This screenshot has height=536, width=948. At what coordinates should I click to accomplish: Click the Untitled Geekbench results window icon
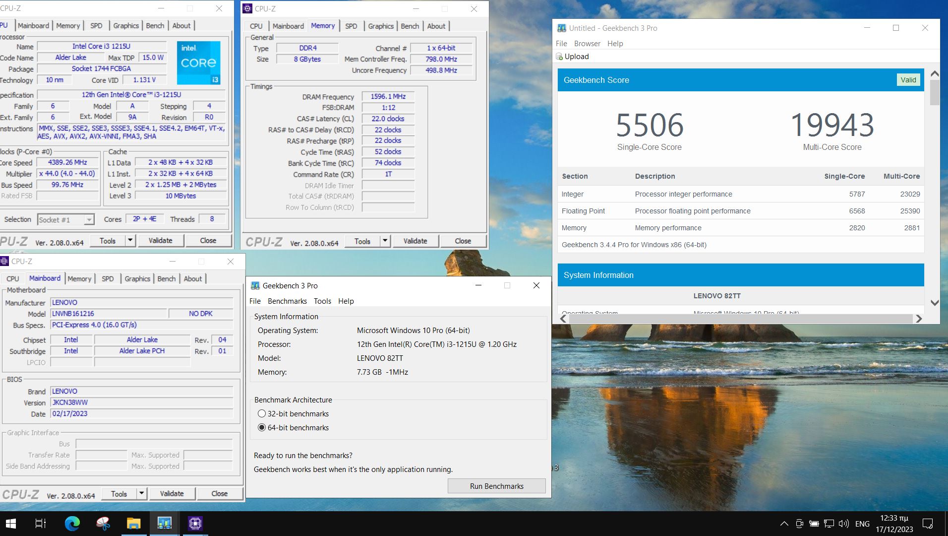click(x=561, y=28)
